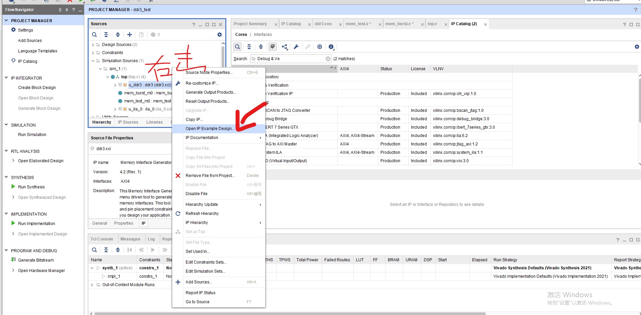The image size is (641, 315).
Task: Collapse the sim_1 node
Action: [100, 69]
